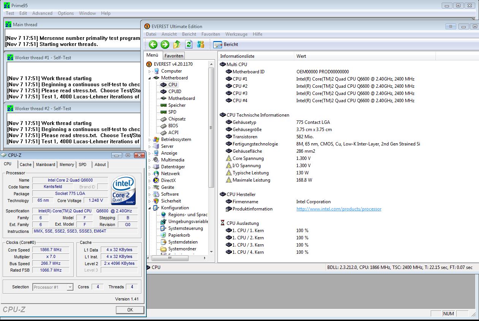Switch to the Favoriten tab
Image resolution: width=479 pixels, height=321 pixels.
[174, 55]
